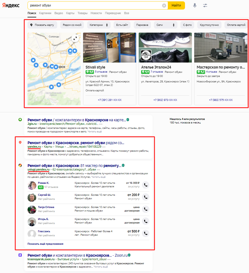Click the Krasnoyarsk map preview
This screenshot has height=273, width=249.
point(54,69)
